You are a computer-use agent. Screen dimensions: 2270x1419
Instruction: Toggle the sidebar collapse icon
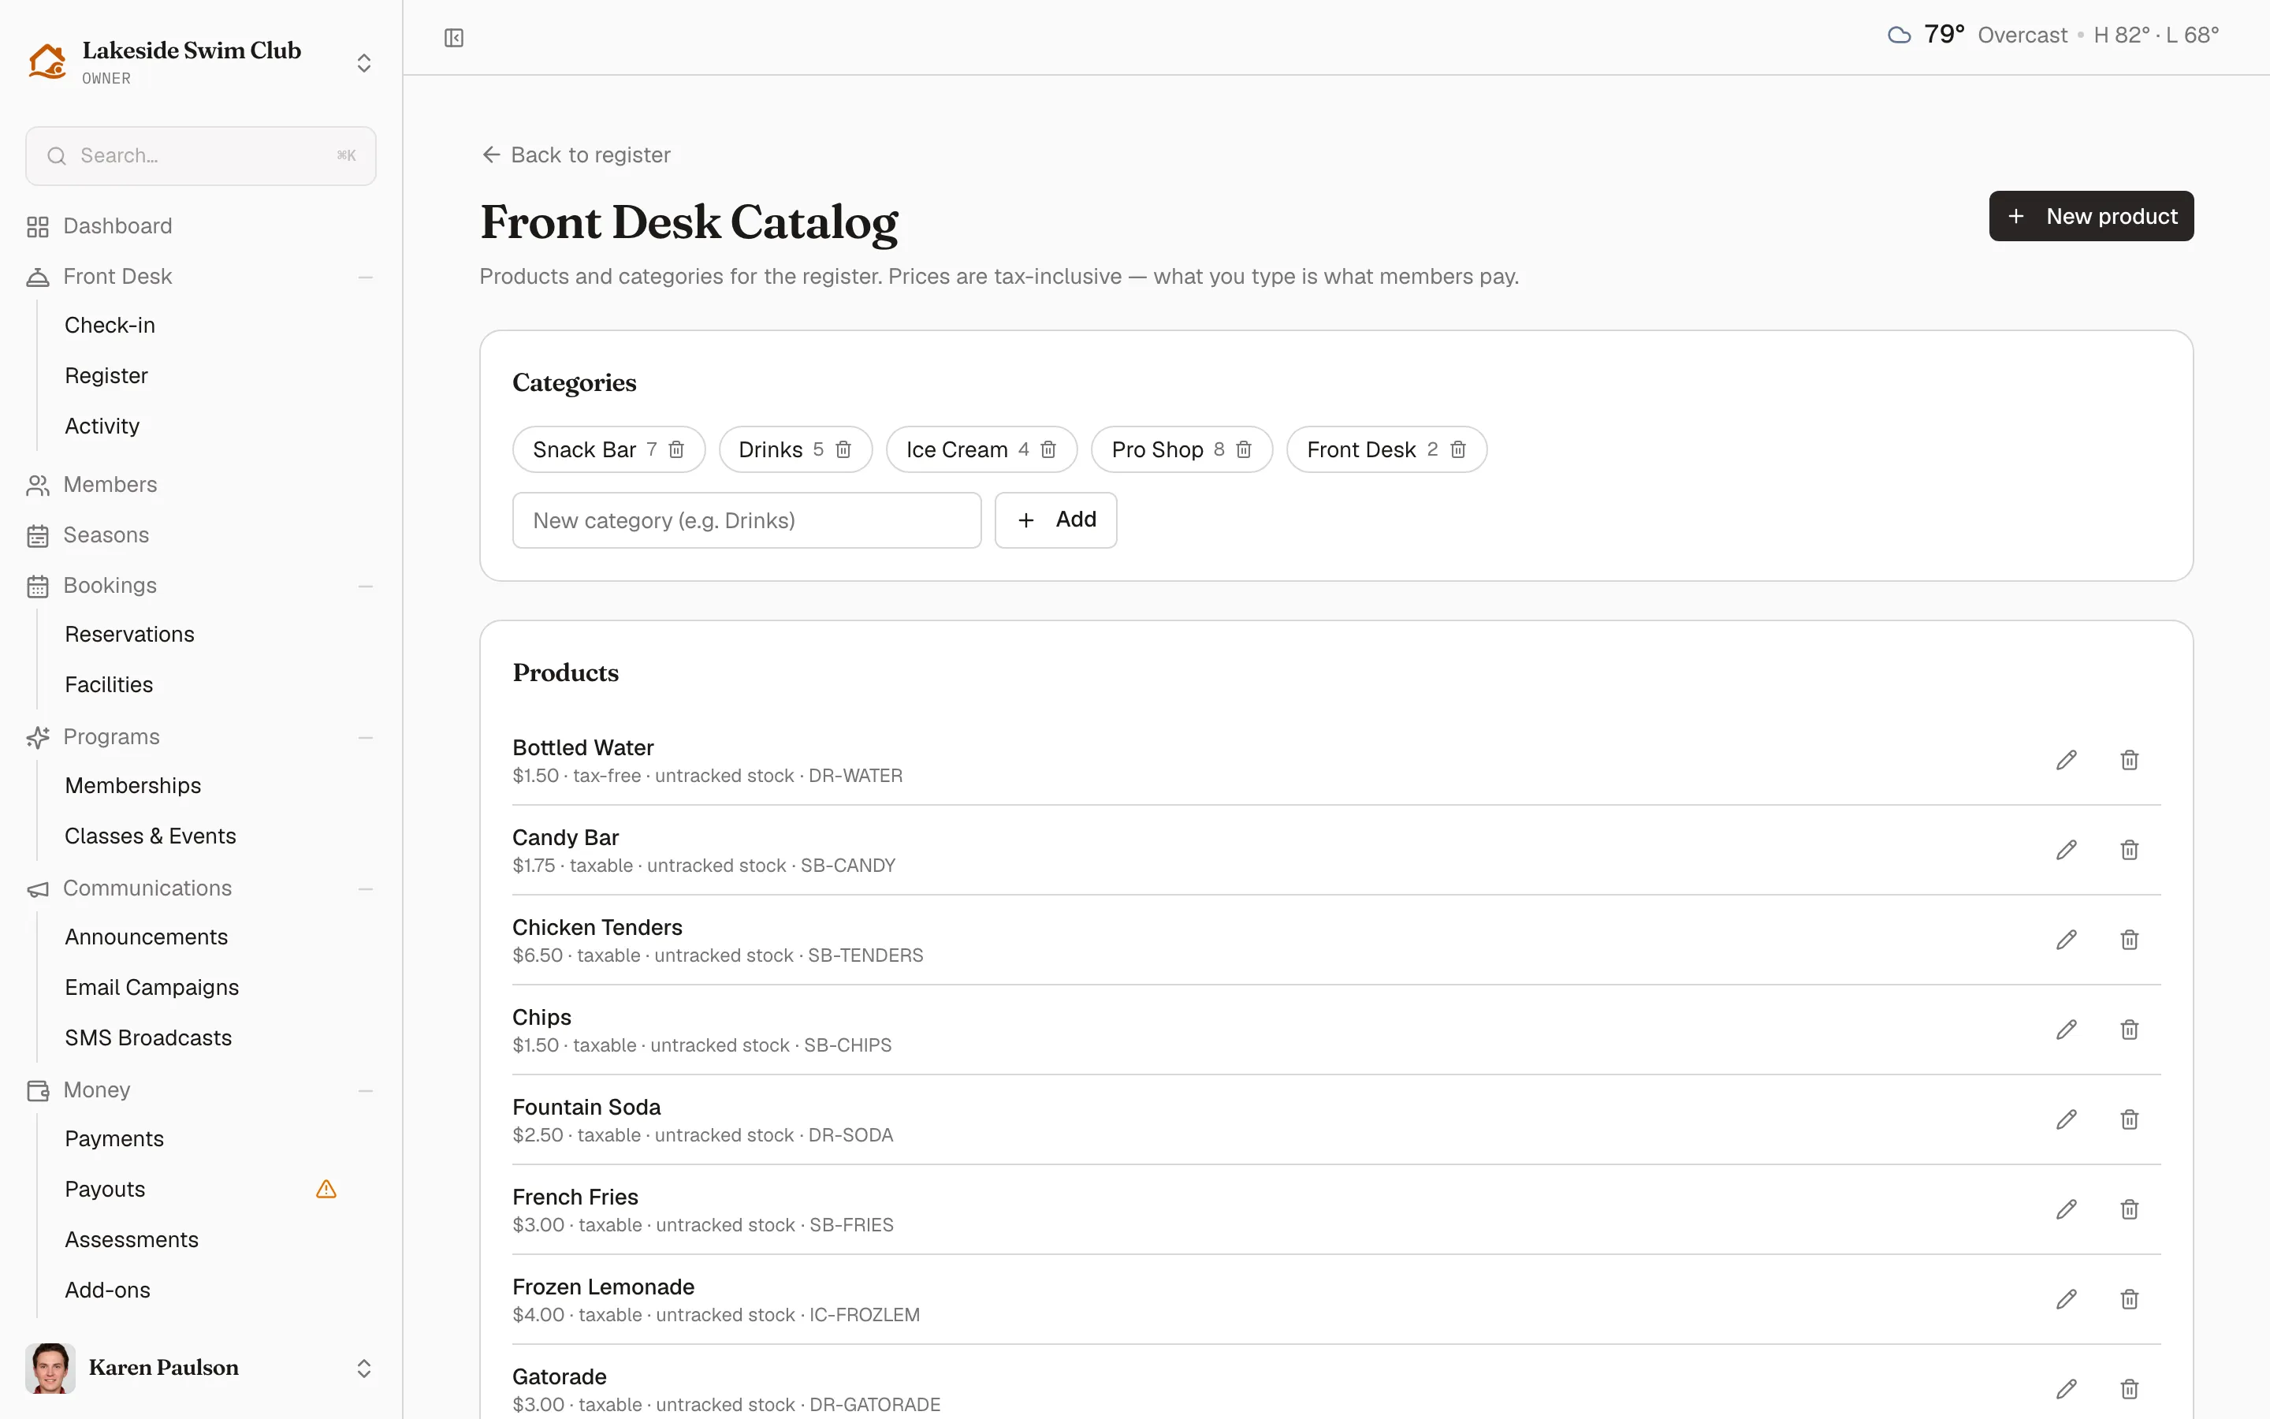tap(454, 38)
